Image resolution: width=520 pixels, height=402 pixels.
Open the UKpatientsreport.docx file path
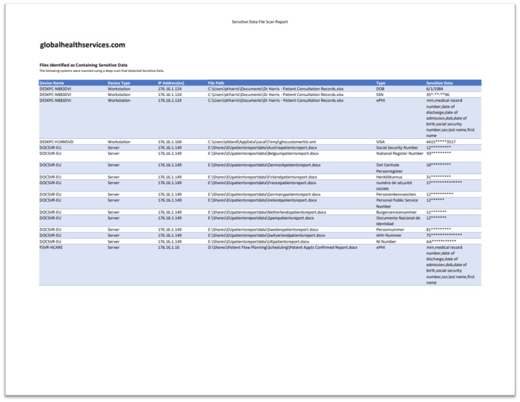[258, 241]
